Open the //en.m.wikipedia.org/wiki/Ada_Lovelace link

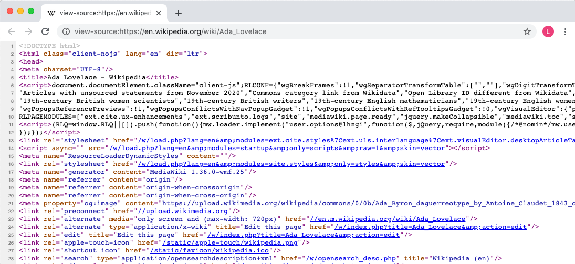pyautogui.click(x=388, y=219)
